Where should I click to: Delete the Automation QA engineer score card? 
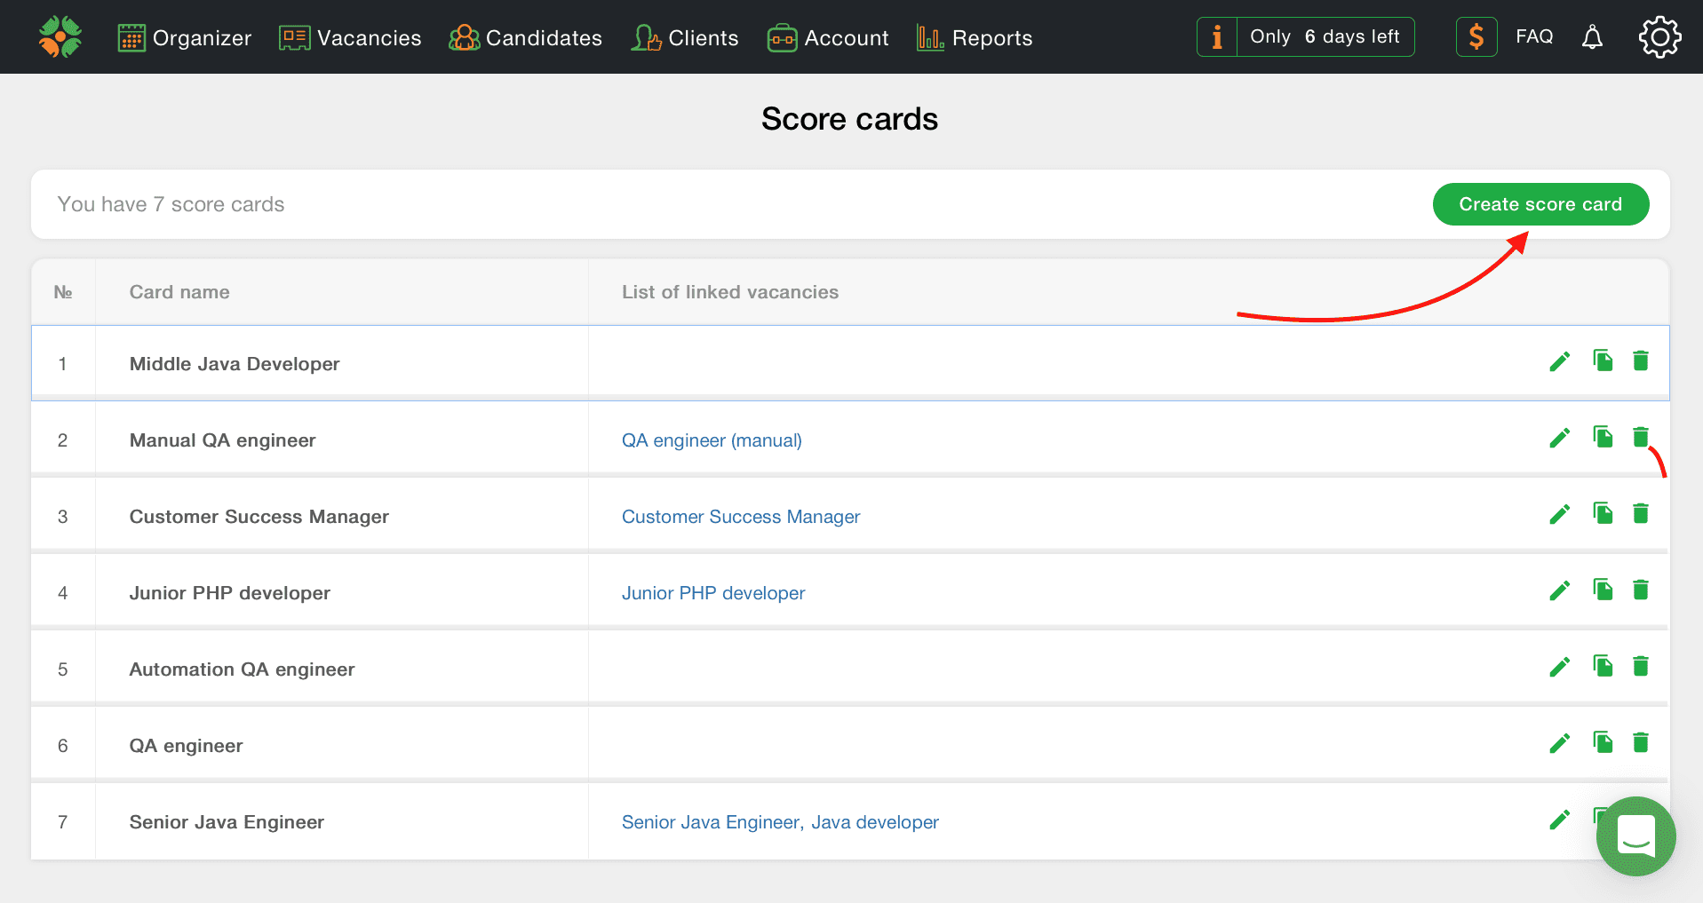[1640, 666]
